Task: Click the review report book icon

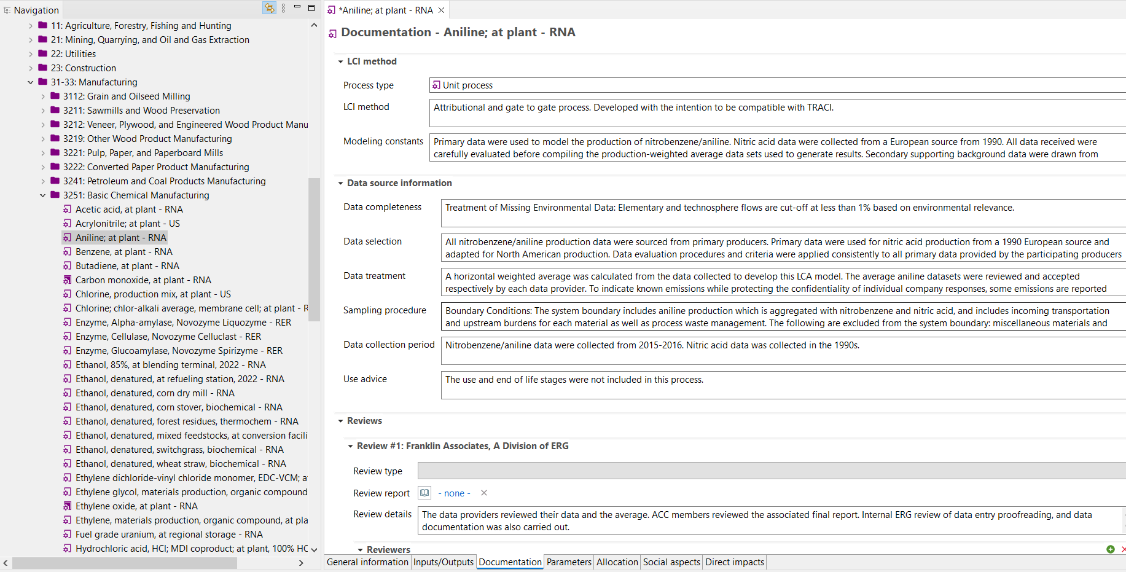Action: [x=424, y=493]
